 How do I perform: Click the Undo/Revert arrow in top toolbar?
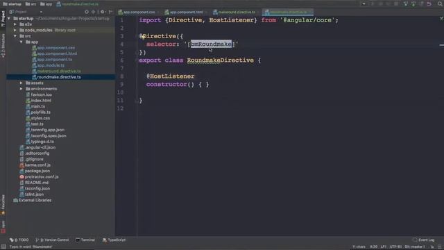(x=429, y=3)
